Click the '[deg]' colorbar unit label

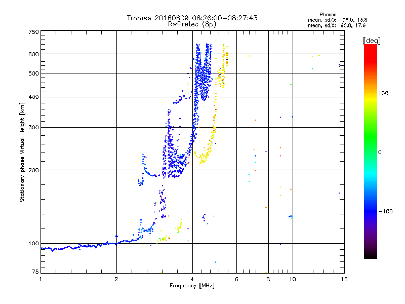point(372,41)
